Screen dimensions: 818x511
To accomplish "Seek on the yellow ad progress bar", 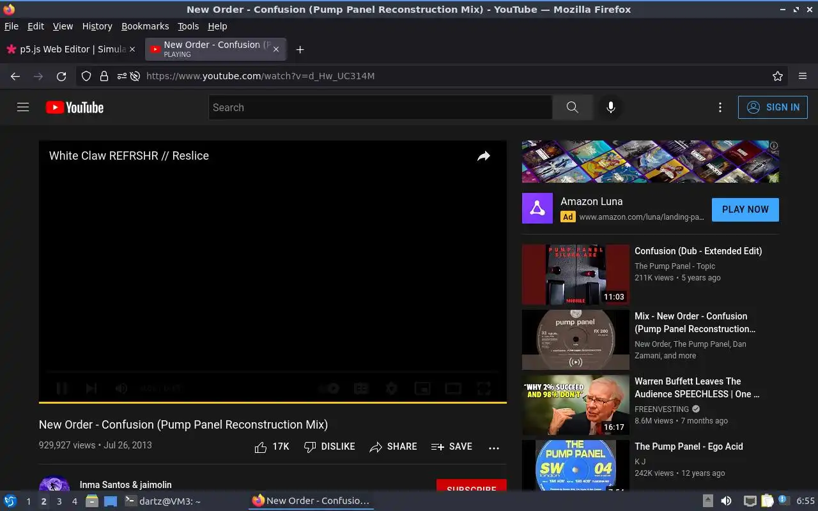I will click(x=273, y=402).
